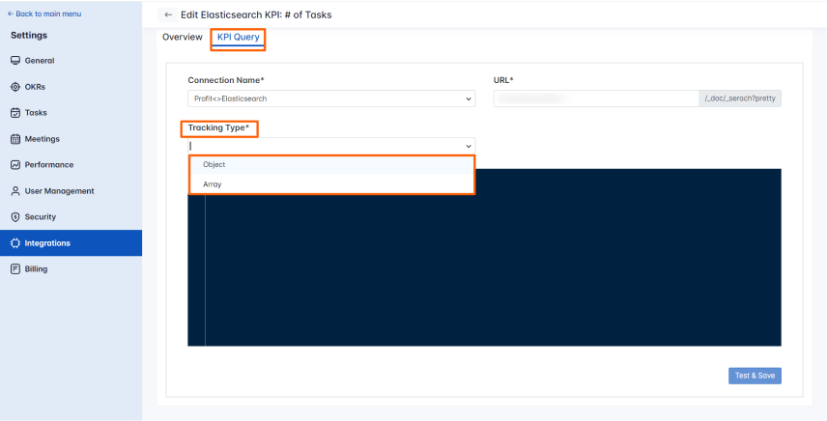Choose Object from Tracking Type list

tap(331, 165)
